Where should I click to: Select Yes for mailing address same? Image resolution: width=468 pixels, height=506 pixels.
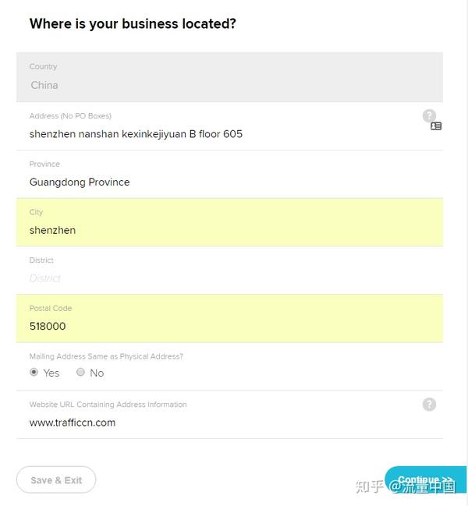click(34, 372)
